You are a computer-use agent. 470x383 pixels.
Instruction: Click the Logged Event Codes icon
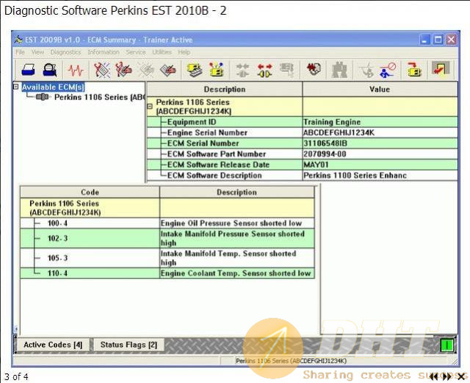coord(168,71)
